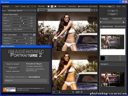Click the License Agreement button
The height and width of the screenshot is (96, 128).
point(13,72)
